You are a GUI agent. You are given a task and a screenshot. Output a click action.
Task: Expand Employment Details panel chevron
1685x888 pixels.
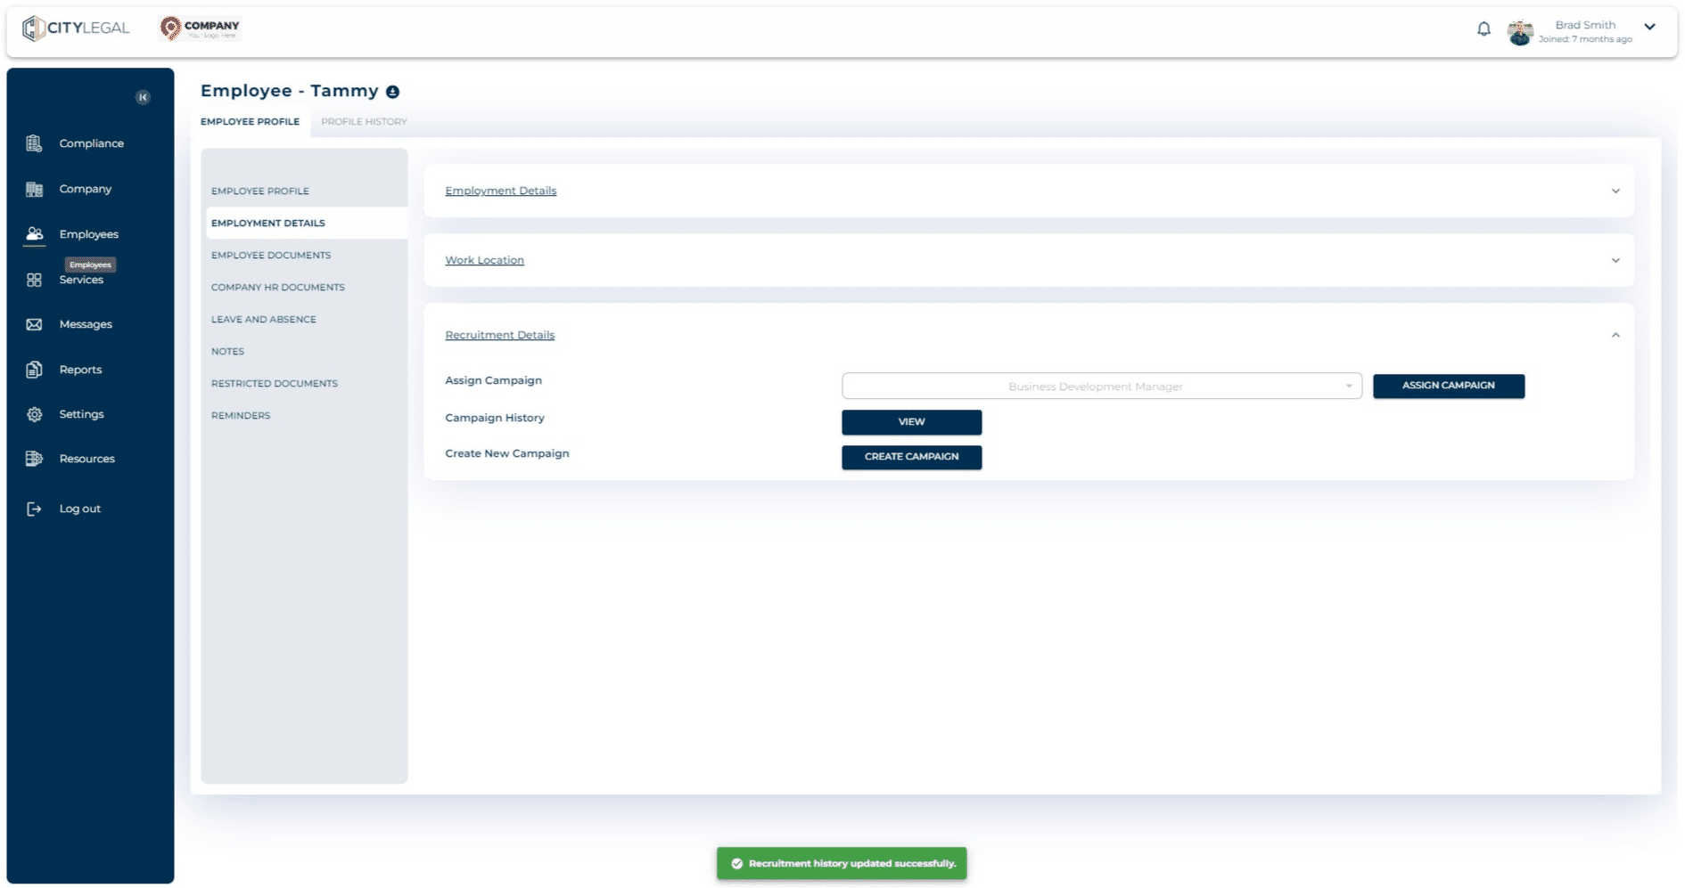point(1615,191)
